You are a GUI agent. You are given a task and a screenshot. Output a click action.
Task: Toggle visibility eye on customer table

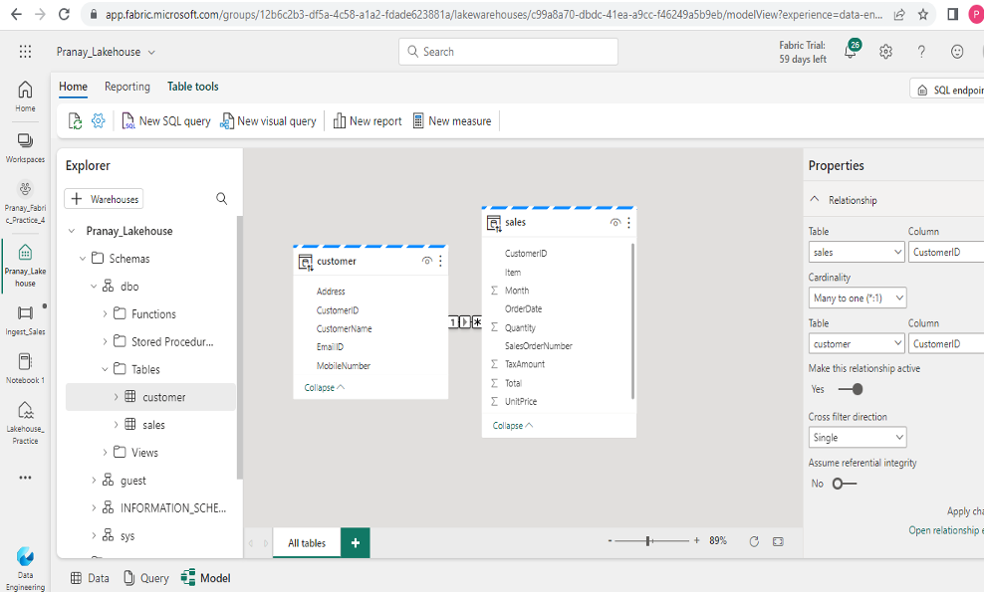click(x=426, y=261)
